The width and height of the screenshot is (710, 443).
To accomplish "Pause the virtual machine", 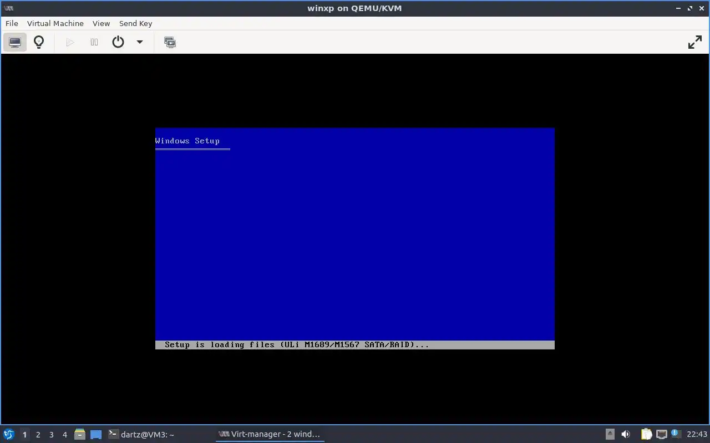I will click(x=94, y=42).
